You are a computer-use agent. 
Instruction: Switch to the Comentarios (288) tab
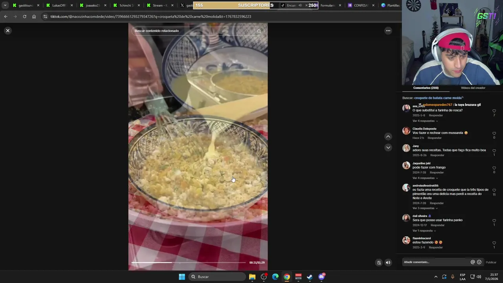pyautogui.click(x=426, y=88)
